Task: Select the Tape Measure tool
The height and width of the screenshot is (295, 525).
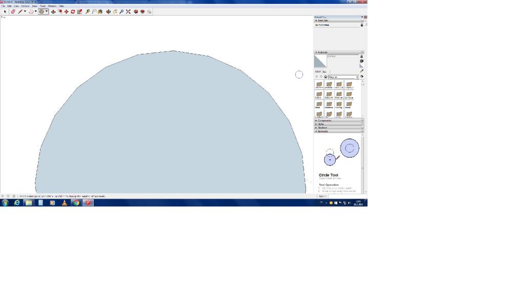Action: pos(88,11)
